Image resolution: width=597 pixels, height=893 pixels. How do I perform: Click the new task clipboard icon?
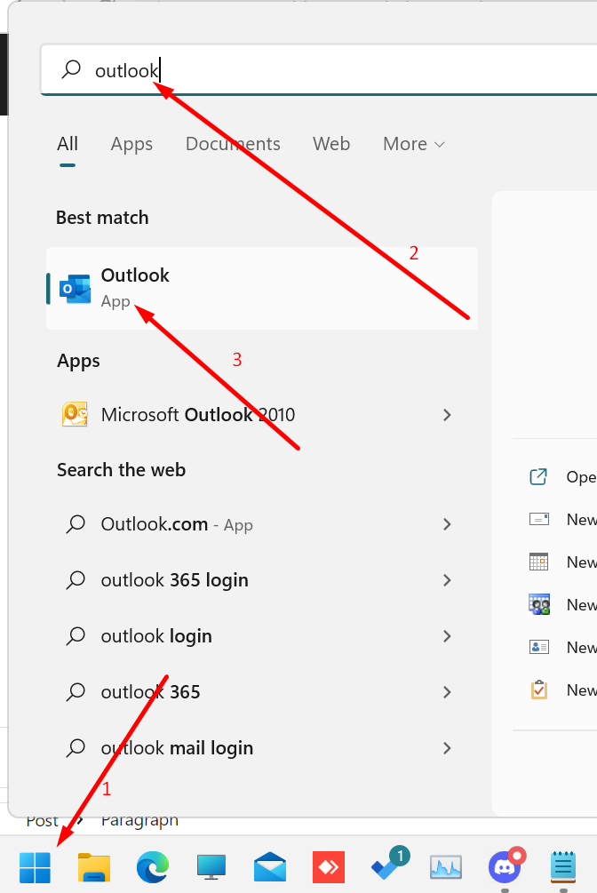click(x=539, y=690)
